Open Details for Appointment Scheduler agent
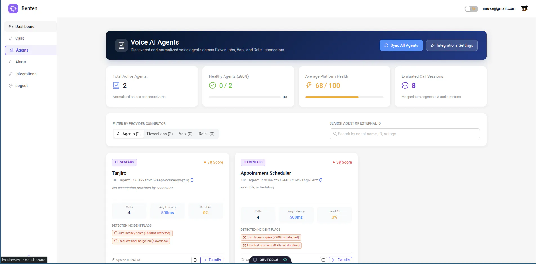536x264 pixels. (x=341, y=260)
